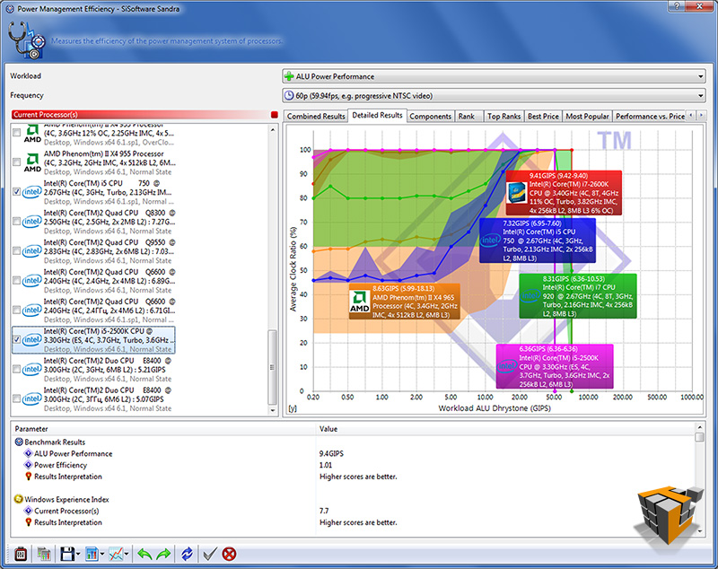This screenshot has width=718, height=569.
Task: Open the save icon dropdown arrow
Action: click(78, 555)
